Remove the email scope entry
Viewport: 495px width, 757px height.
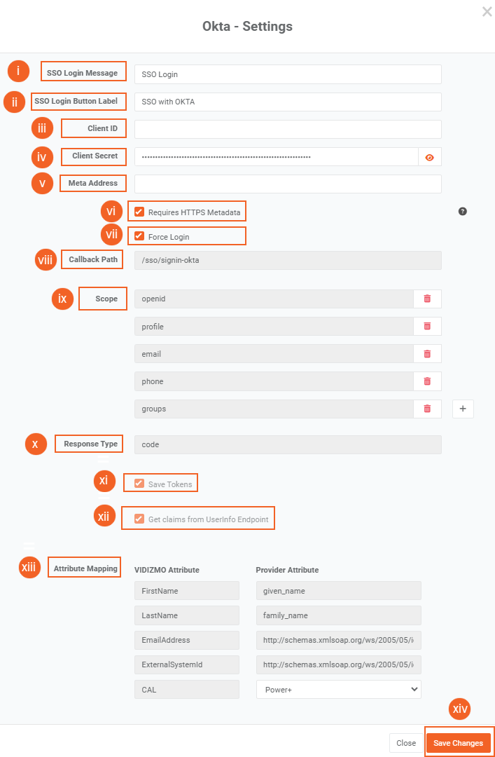coord(427,354)
